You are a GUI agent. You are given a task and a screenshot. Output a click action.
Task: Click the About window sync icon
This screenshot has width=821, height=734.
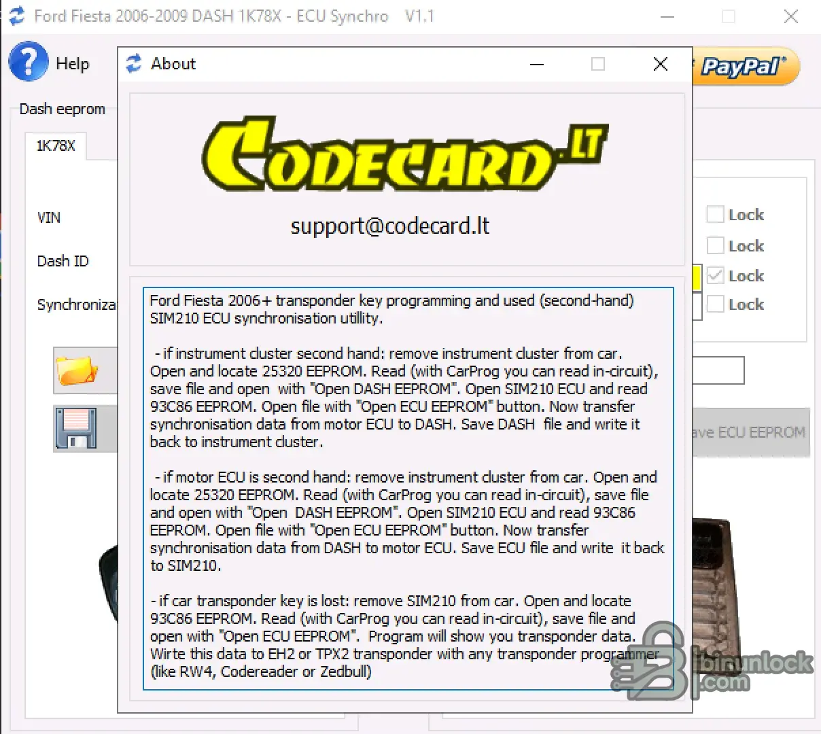point(134,63)
